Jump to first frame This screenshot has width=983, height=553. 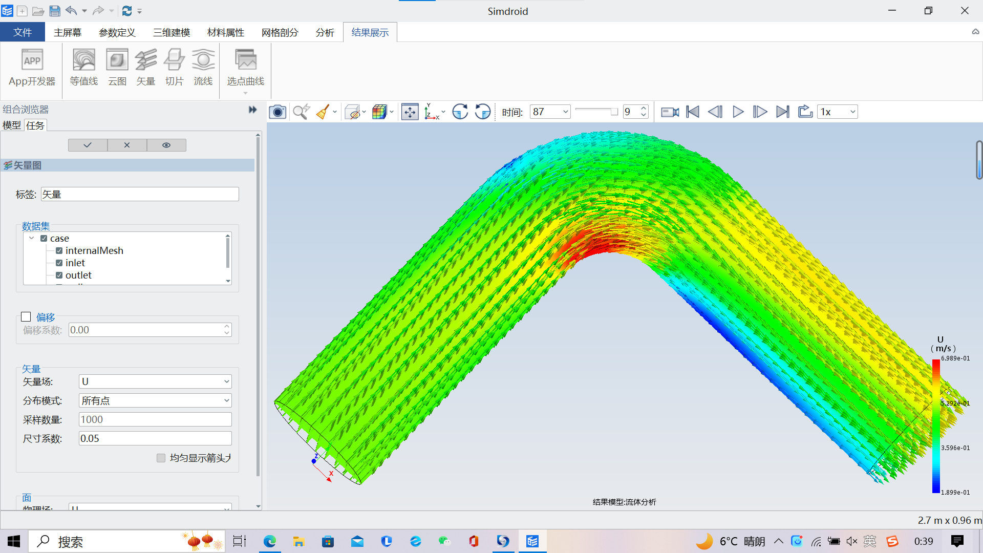click(693, 112)
